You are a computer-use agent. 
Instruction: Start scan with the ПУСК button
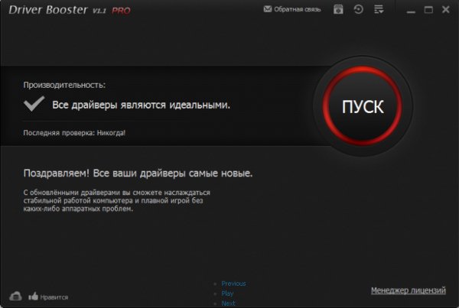(x=363, y=106)
